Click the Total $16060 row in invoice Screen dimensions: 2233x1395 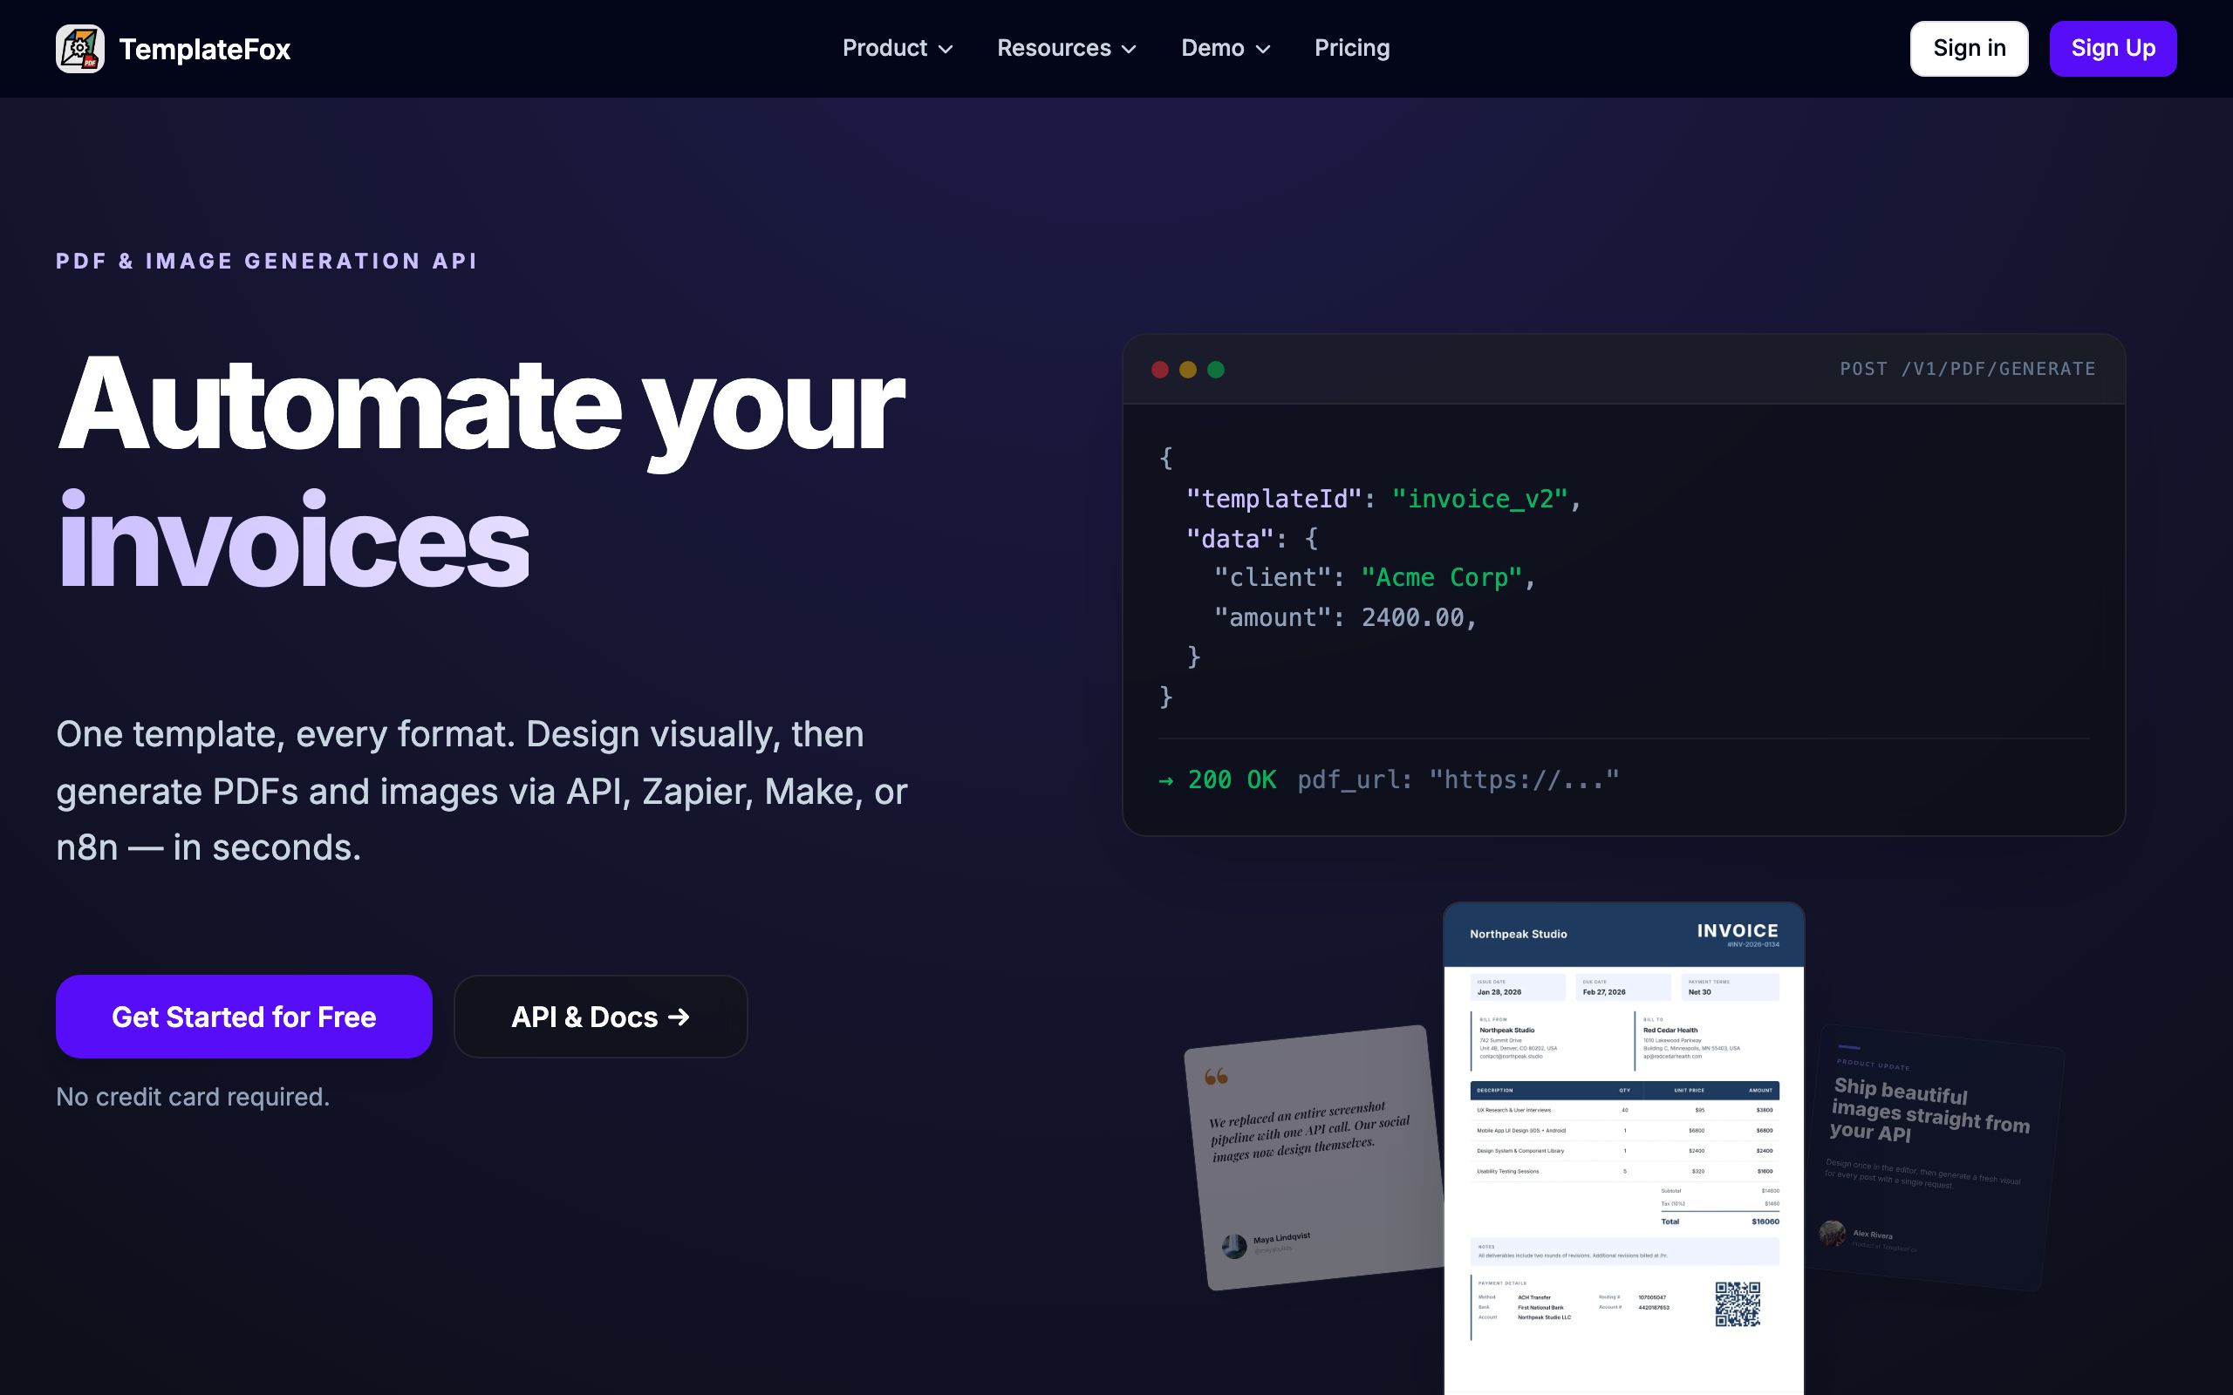pyautogui.click(x=1720, y=1221)
